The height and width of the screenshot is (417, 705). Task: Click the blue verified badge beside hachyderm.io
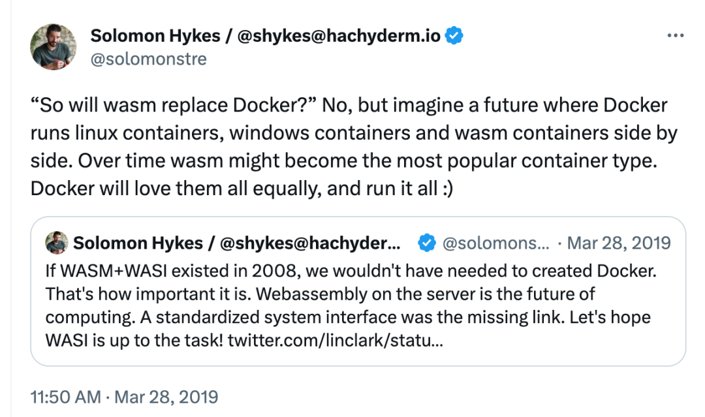click(x=454, y=36)
